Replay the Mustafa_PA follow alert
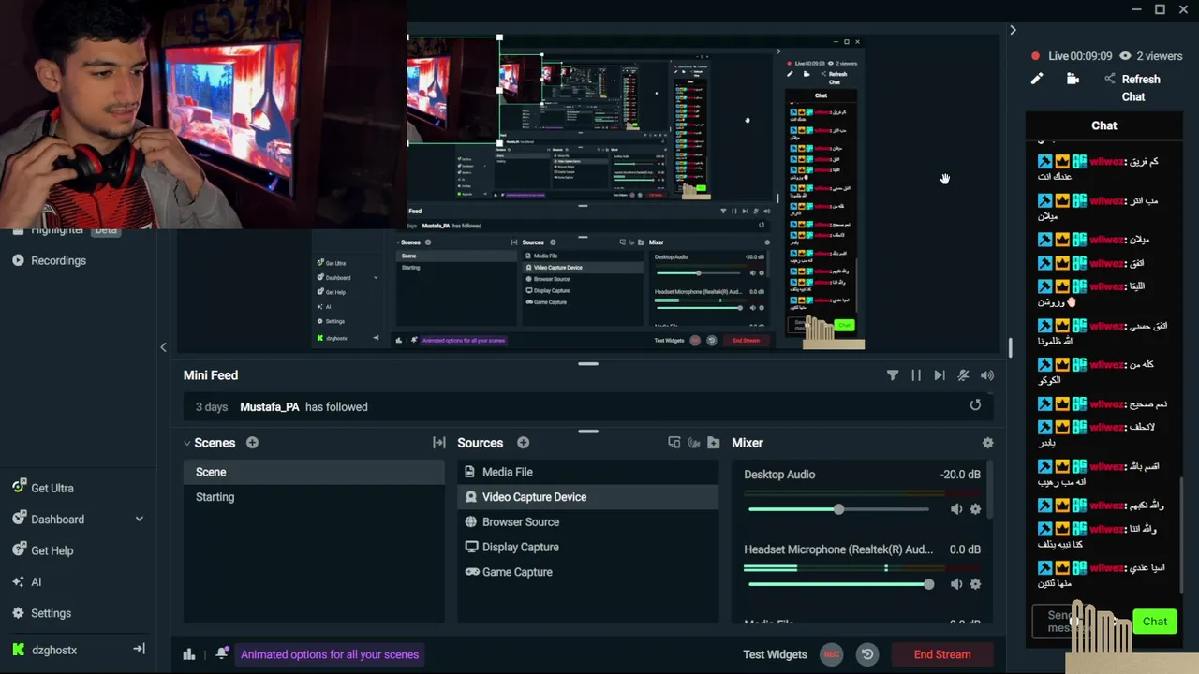 [975, 405]
